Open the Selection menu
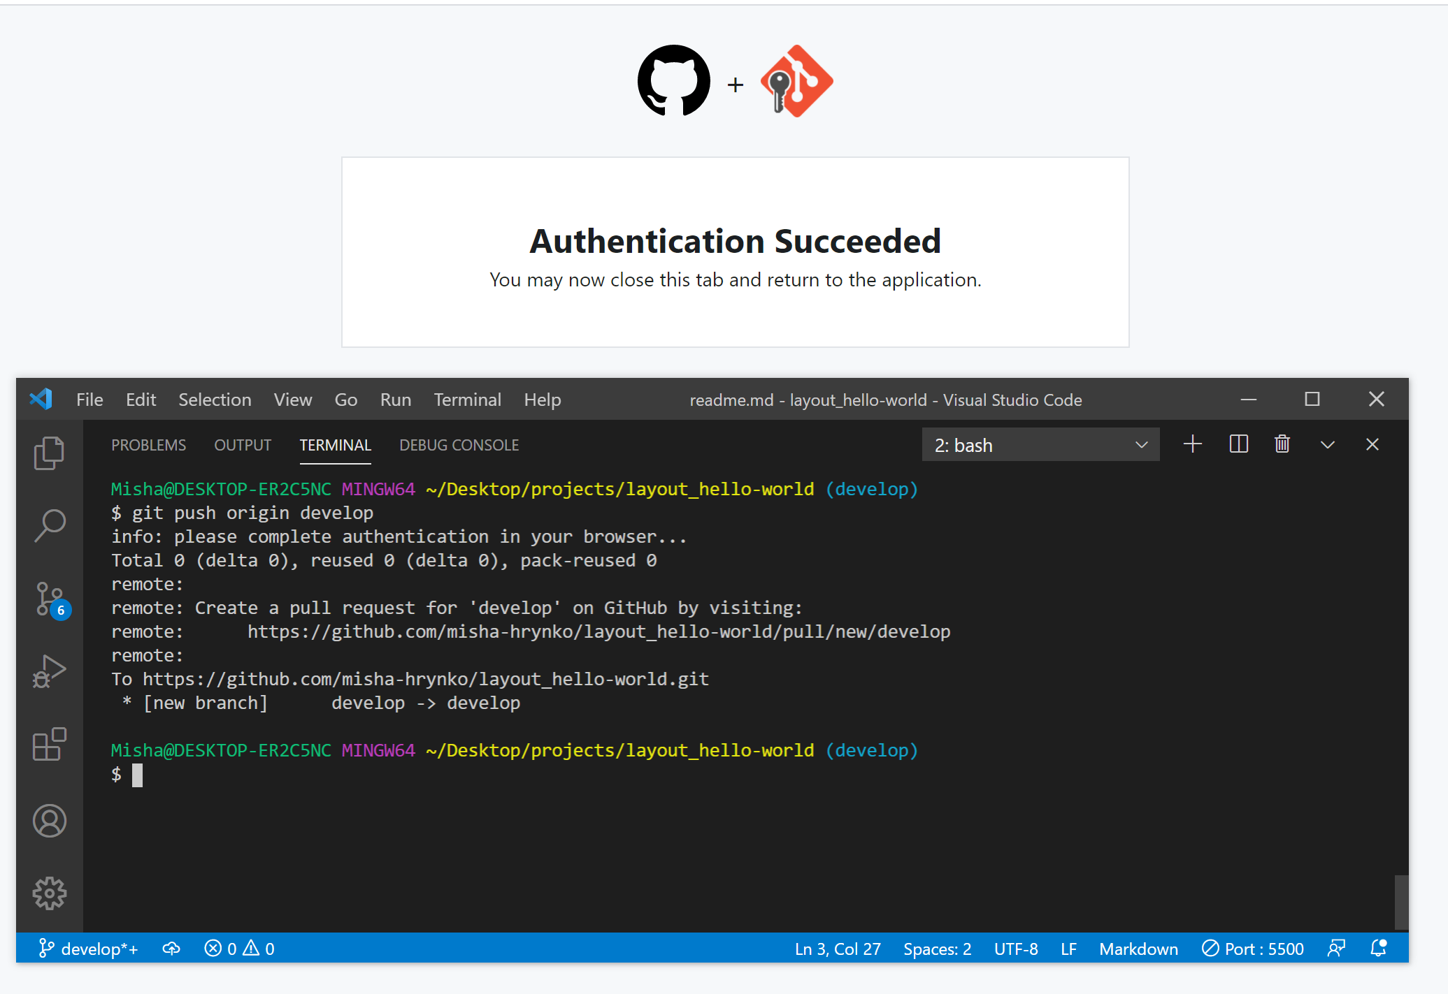 pos(215,400)
